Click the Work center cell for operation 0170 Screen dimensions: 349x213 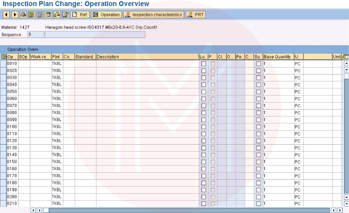click(40, 176)
